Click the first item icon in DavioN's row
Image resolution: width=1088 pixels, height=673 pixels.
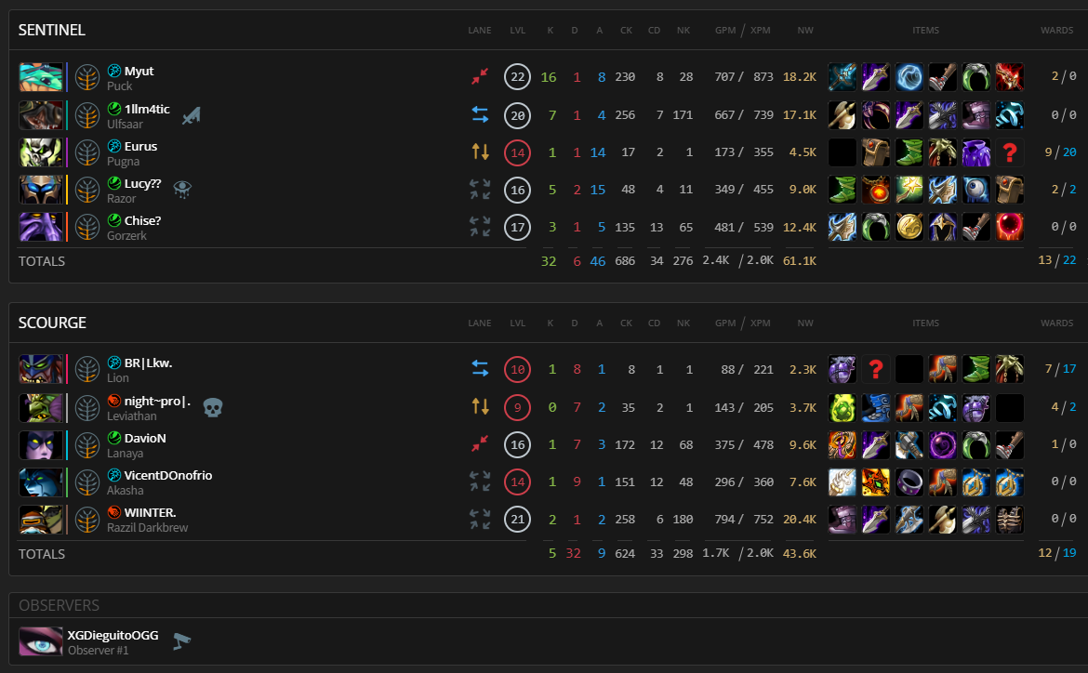(x=842, y=444)
